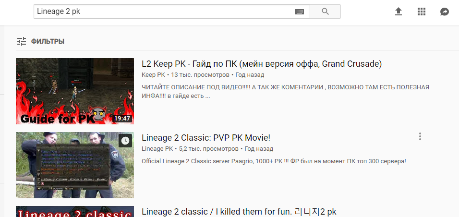Open three-dot menu for PVP PK Movie

coord(420,137)
